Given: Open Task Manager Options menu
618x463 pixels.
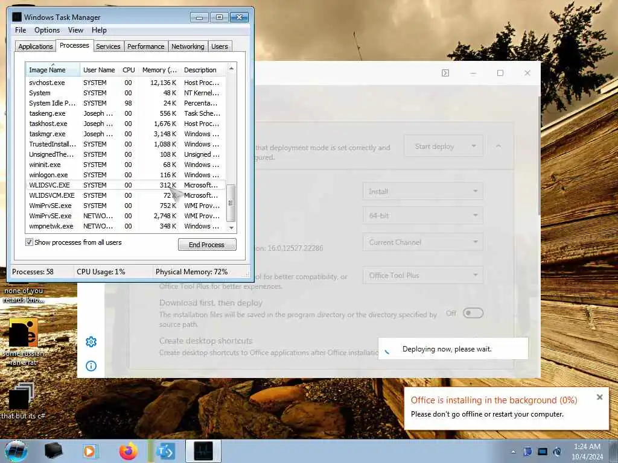Looking at the screenshot, I should coord(47,30).
